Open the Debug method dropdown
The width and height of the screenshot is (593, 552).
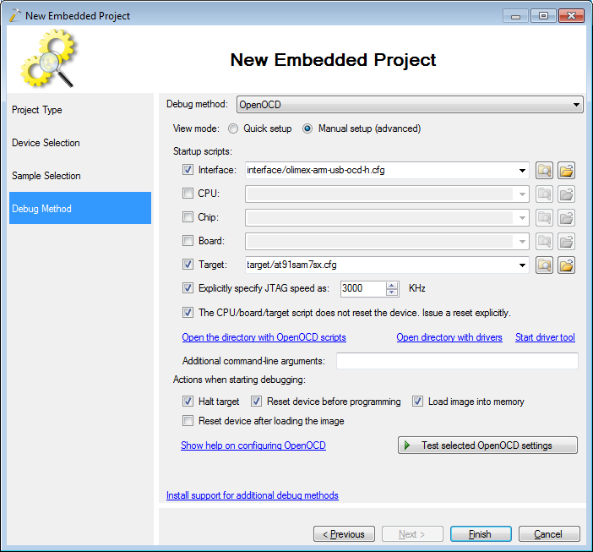pos(577,105)
